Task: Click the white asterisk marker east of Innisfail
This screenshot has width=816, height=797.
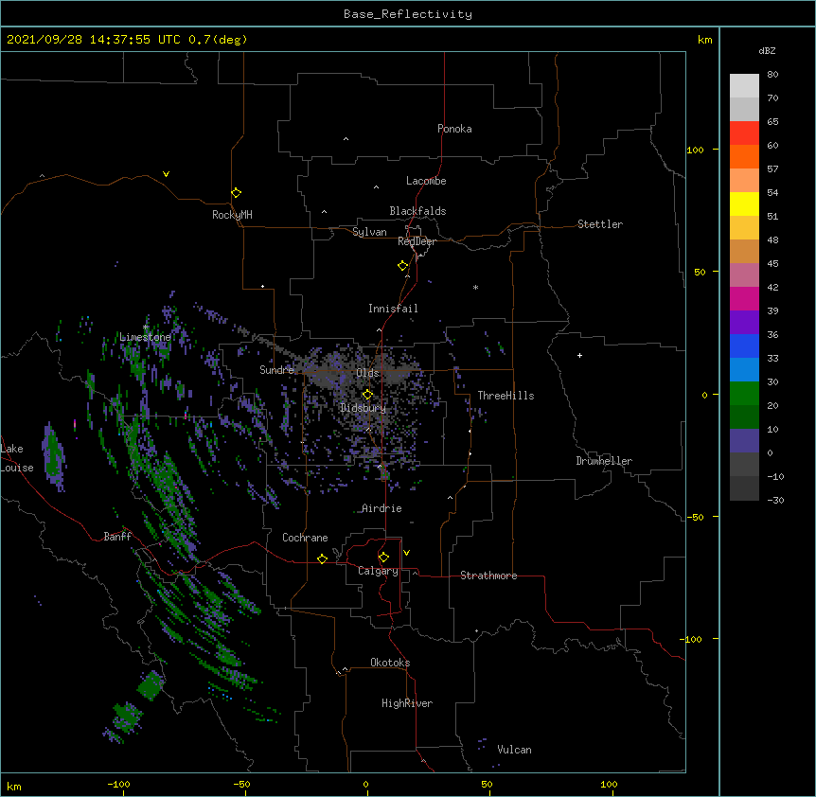Action: 475,287
